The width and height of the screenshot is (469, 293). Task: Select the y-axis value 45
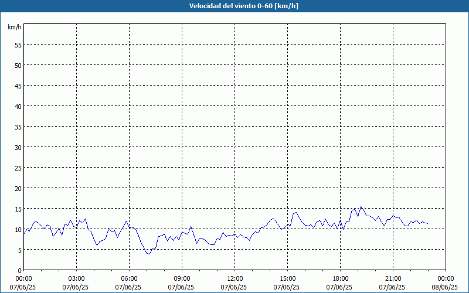tap(18, 86)
